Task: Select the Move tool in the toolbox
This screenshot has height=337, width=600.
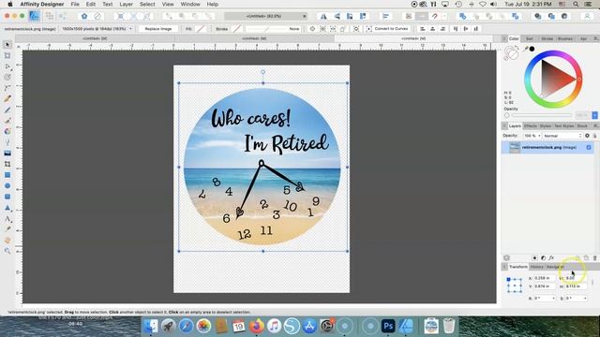Action: click(7, 45)
